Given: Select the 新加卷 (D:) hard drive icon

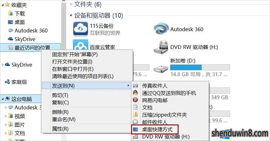Looking at the screenshot, I should point(161,69).
